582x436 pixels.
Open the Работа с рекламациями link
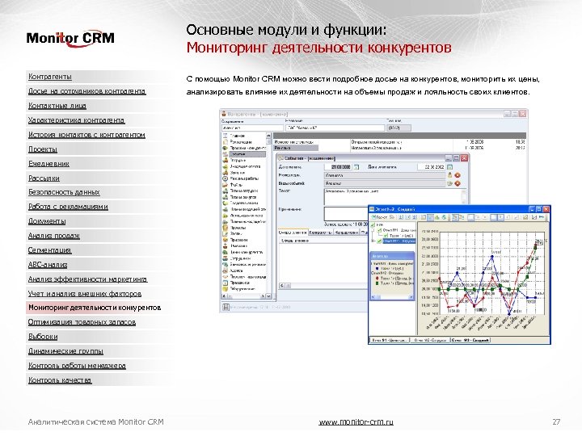point(68,207)
